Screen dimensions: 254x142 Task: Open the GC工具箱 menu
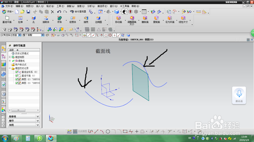tap(124, 6)
